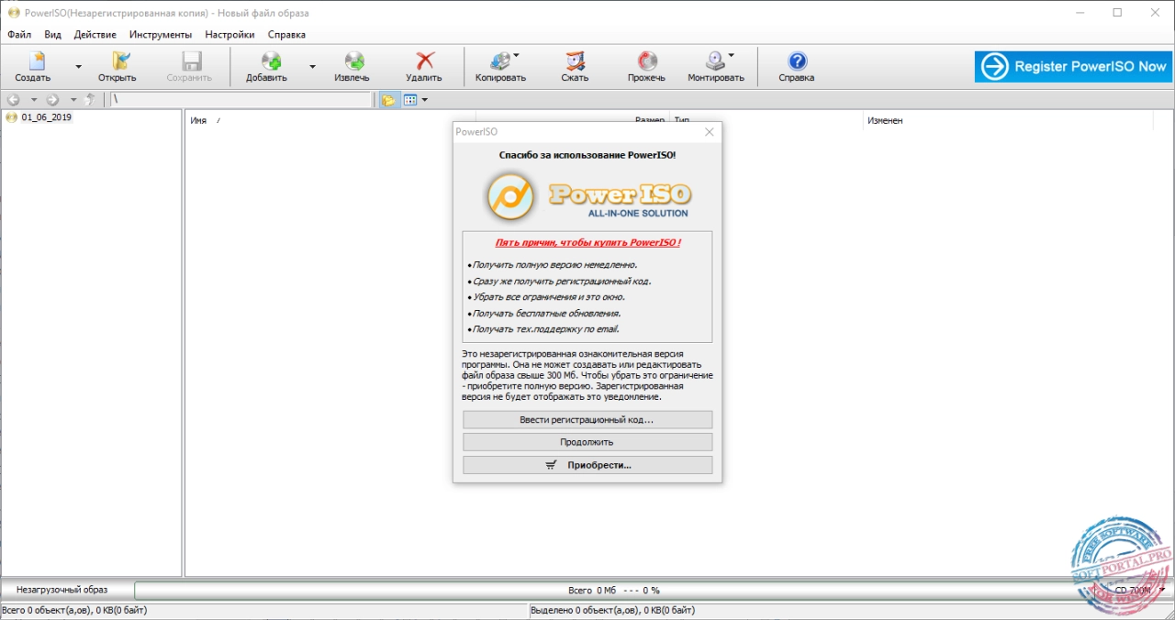Open the Файл menu
The image size is (1175, 620).
[19, 35]
